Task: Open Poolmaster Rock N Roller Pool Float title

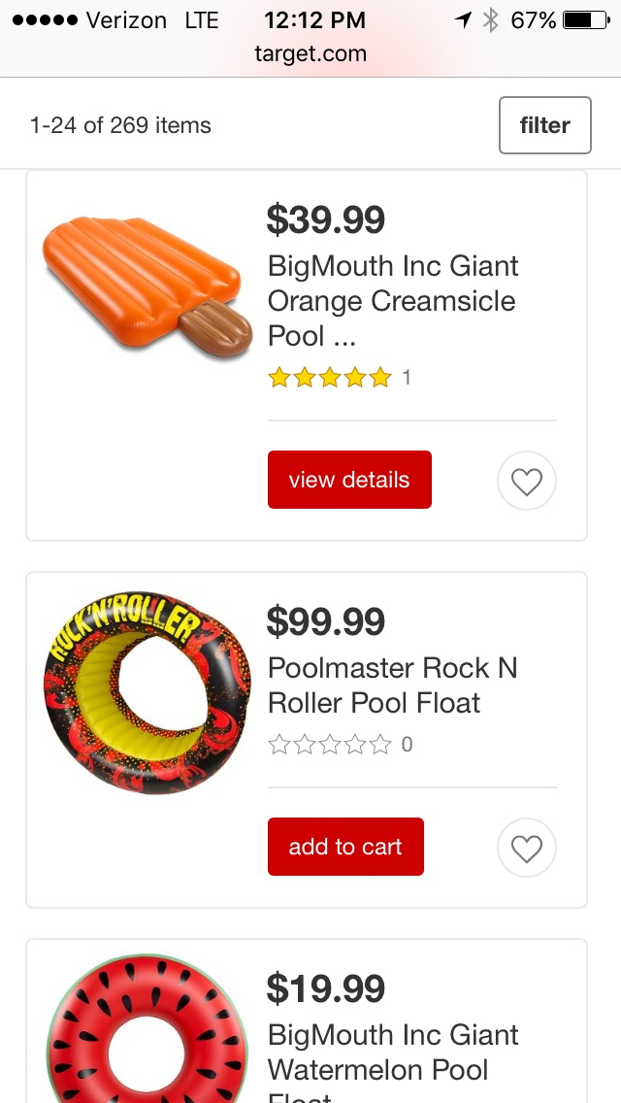Action: [392, 685]
